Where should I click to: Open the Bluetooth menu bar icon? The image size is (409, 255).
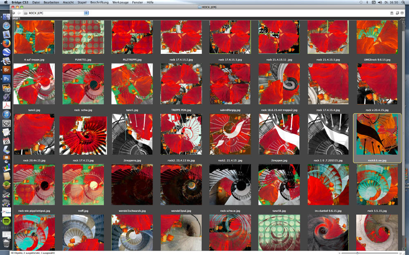[367, 2]
